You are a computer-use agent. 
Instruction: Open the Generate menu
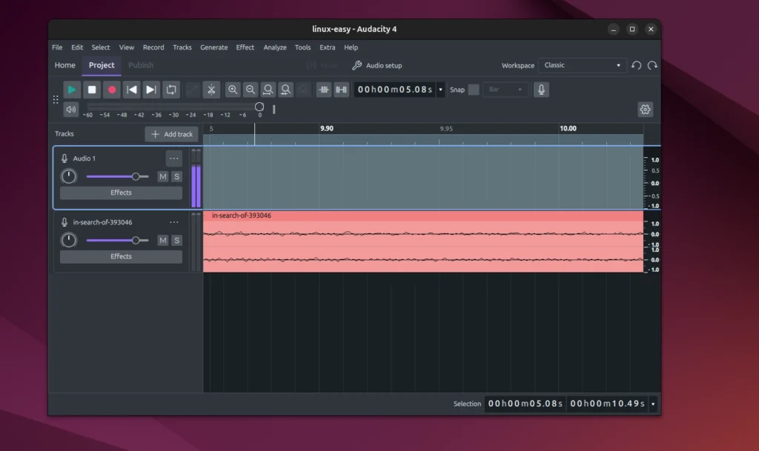[x=213, y=47]
